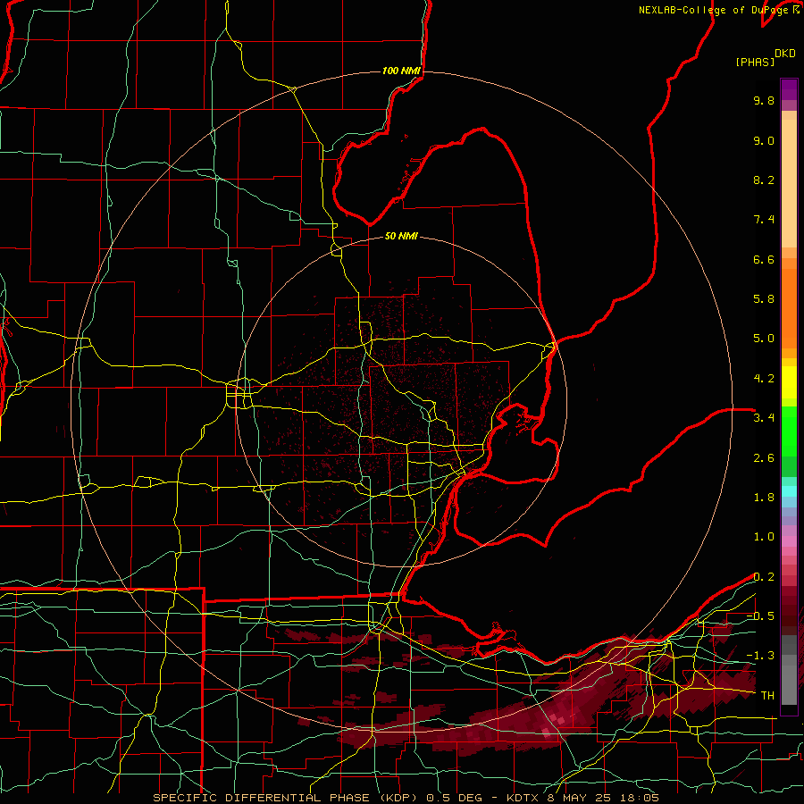Click the 2.6 scale value label
804x804 pixels.
point(764,458)
